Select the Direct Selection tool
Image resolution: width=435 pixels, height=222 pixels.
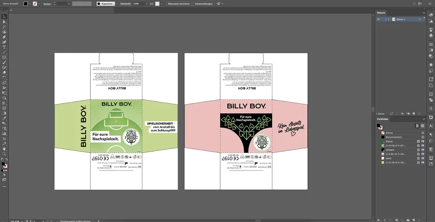point(4,22)
